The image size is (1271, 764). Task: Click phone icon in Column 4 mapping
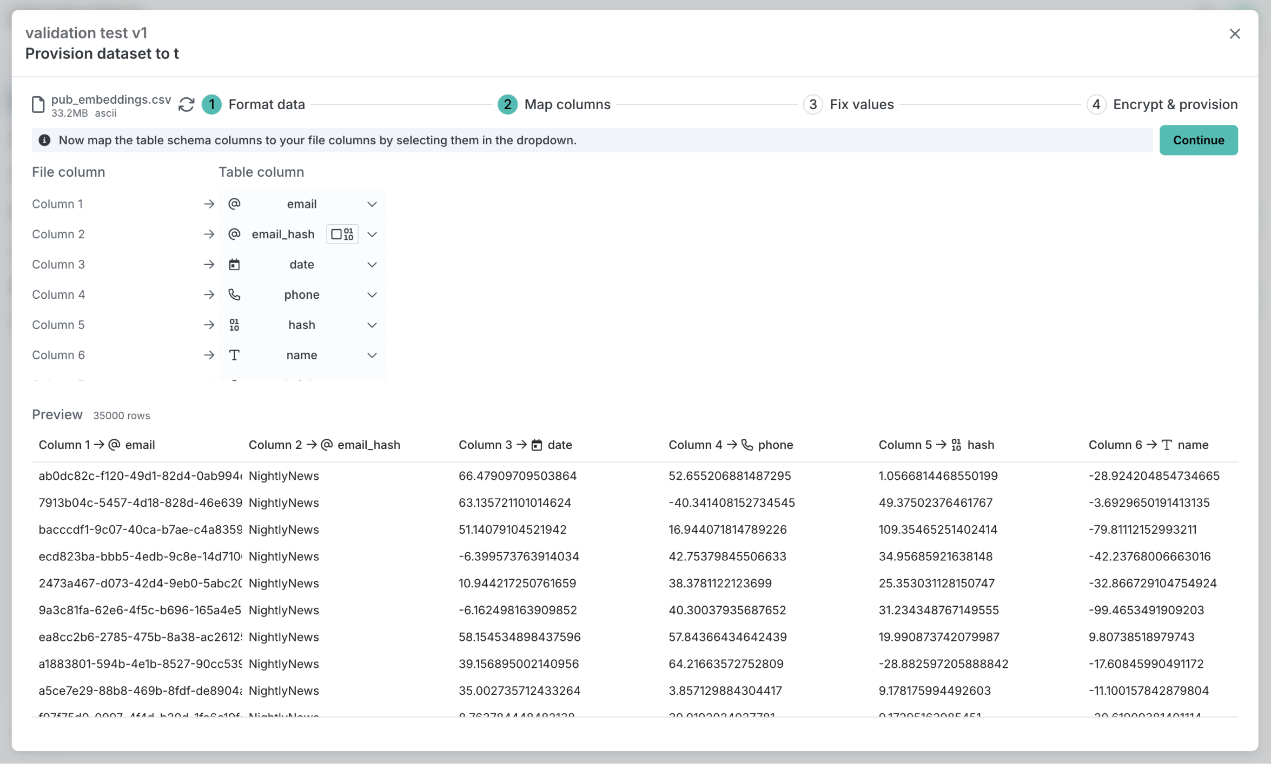pos(234,295)
